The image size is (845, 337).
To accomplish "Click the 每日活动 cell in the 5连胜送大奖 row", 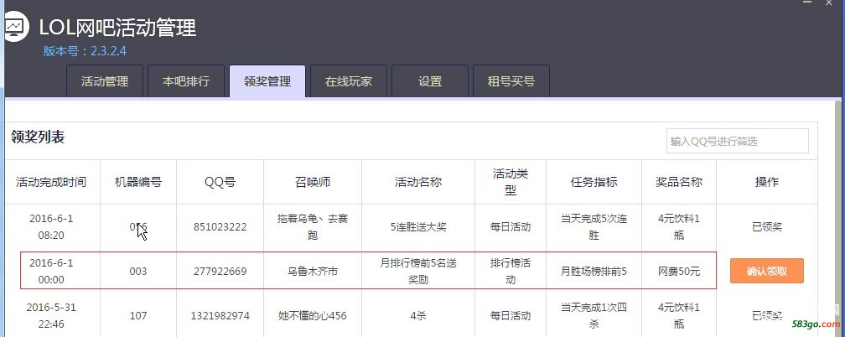I will pos(511,227).
